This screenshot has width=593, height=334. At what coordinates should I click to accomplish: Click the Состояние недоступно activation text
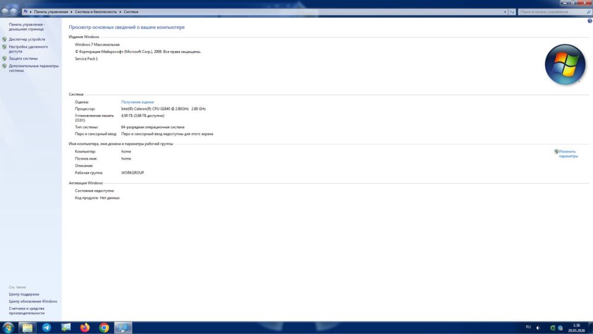94,191
